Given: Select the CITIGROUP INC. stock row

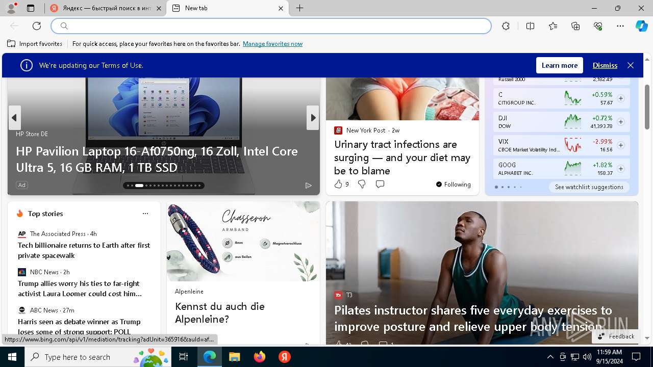Looking at the screenshot, I should (x=561, y=98).
